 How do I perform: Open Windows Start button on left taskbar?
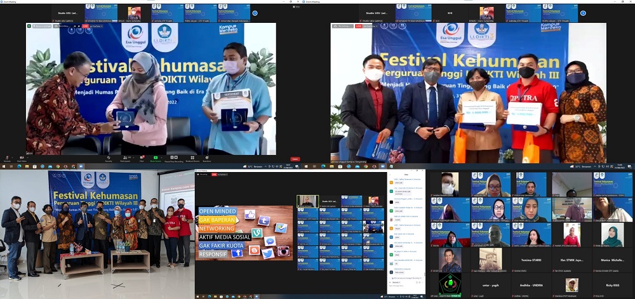pos(4,166)
